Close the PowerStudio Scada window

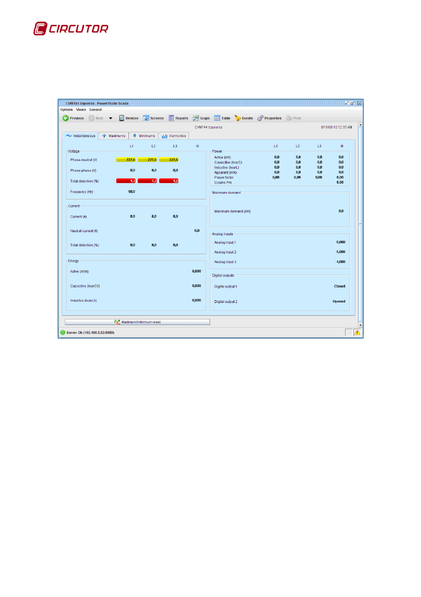pos(359,103)
